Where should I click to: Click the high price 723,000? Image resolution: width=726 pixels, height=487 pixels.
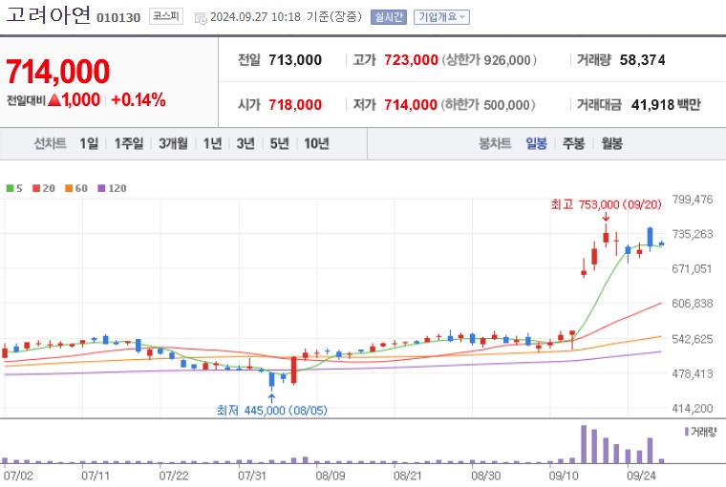coord(411,60)
